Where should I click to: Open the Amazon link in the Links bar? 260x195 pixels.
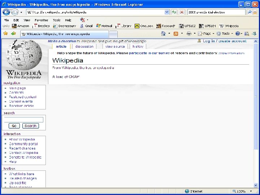(x=21, y=26)
